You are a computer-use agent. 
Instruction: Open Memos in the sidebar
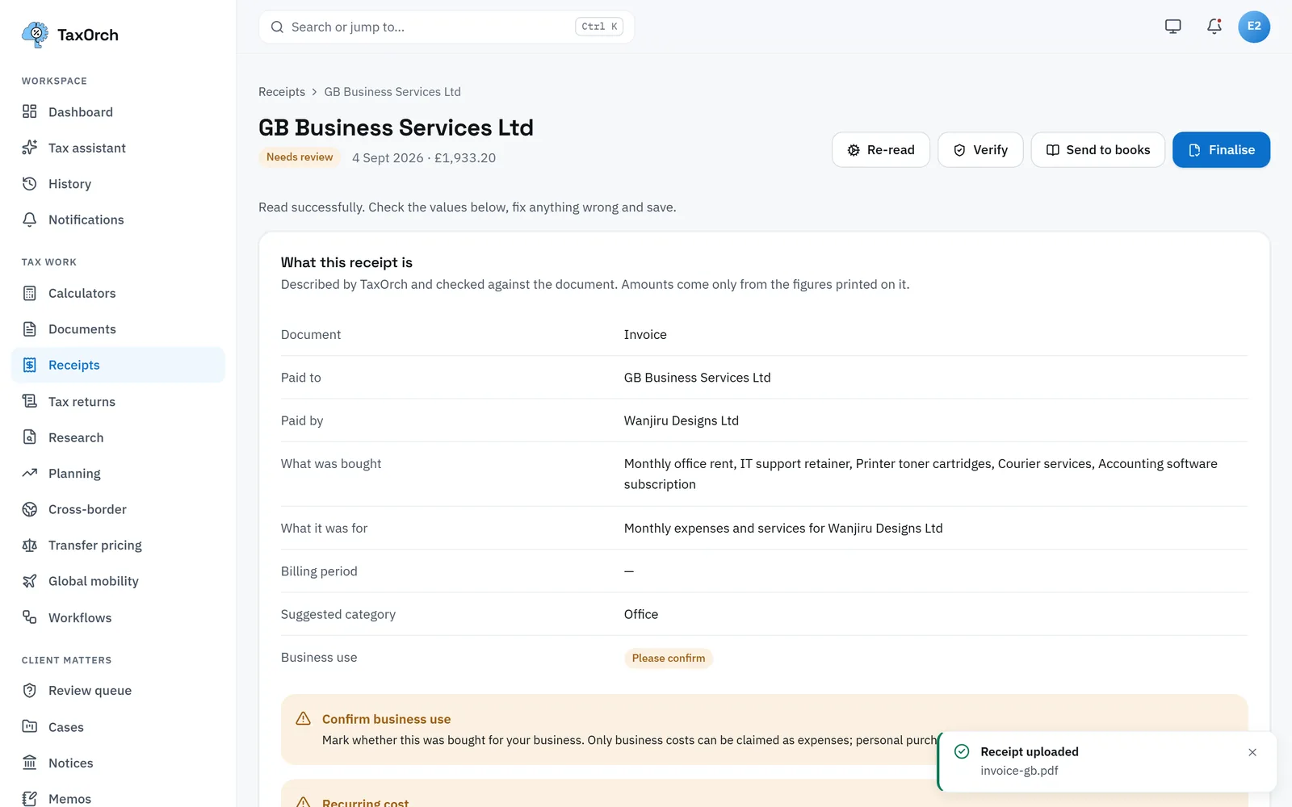click(118, 798)
